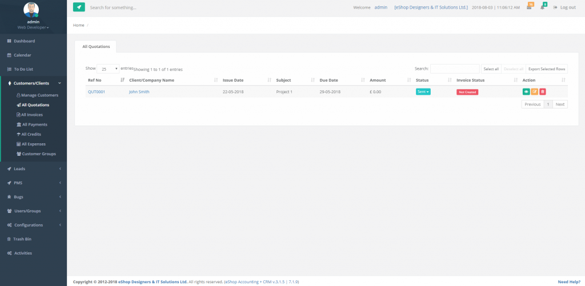Open the Sent status dropdown
The image size is (585, 286).
(423, 91)
